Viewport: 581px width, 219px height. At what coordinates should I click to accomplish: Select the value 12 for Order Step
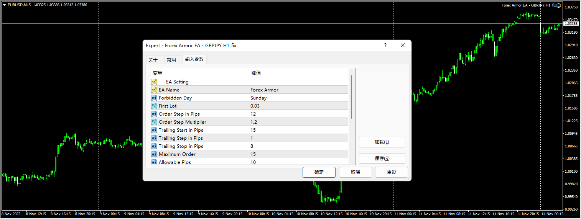pos(299,114)
